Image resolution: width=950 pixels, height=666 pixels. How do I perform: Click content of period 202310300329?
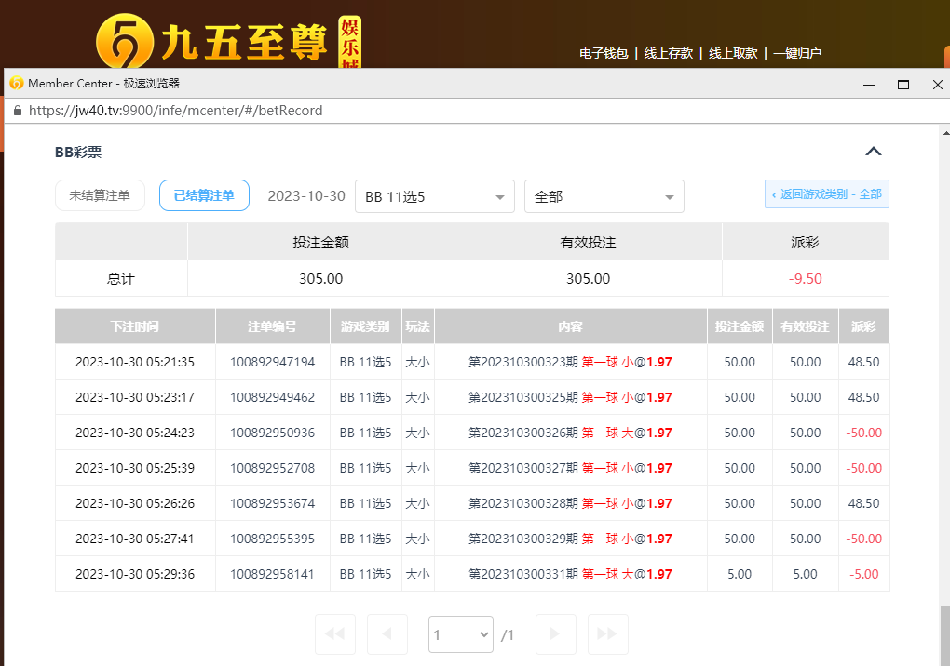pyautogui.click(x=571, y=539)
